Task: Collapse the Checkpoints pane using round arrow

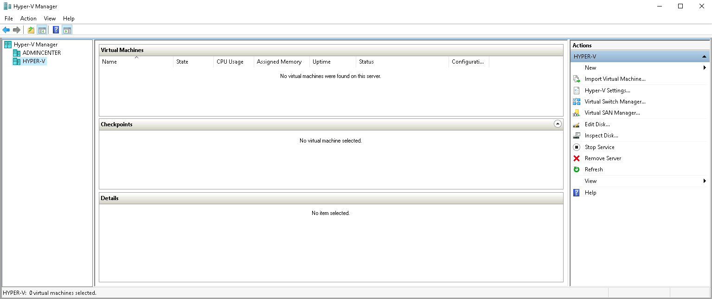Action: (558, 124)
